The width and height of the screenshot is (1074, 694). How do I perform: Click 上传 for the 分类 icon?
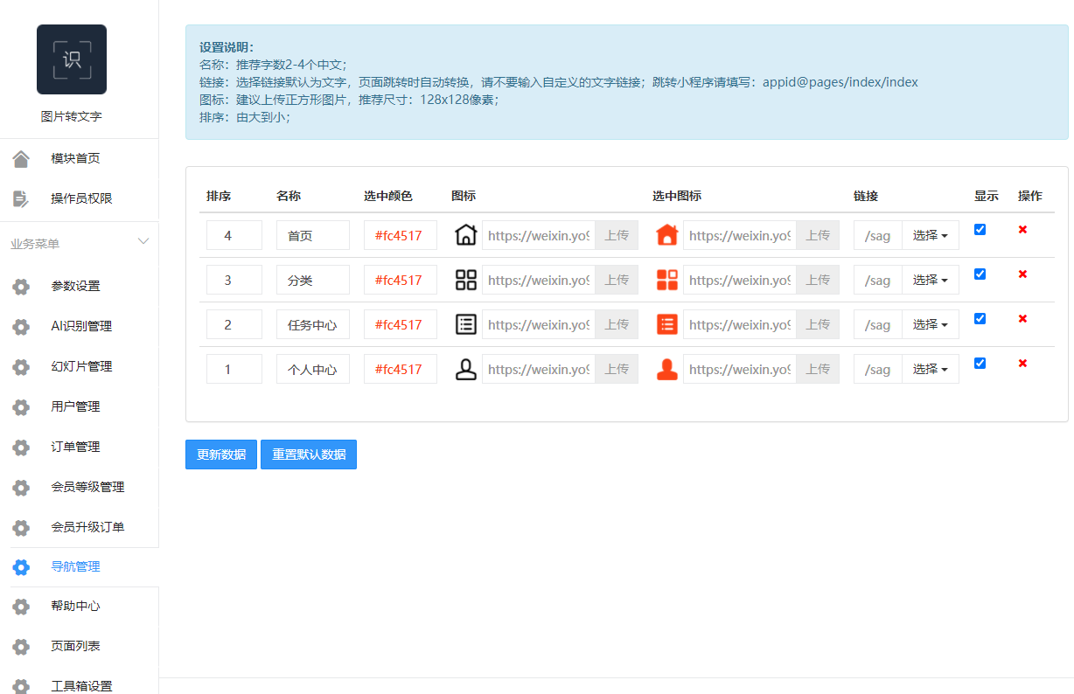click(617, 280)
